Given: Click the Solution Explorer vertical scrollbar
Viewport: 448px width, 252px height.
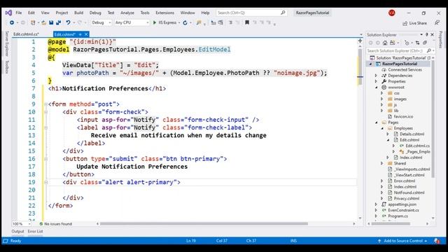Looking at the screenshot, I should coord(433,118).
